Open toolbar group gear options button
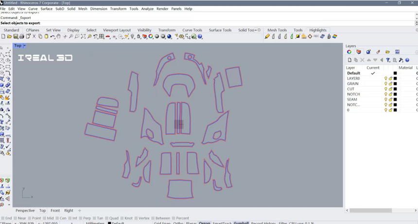418x224 pixels. coord(259,30)
